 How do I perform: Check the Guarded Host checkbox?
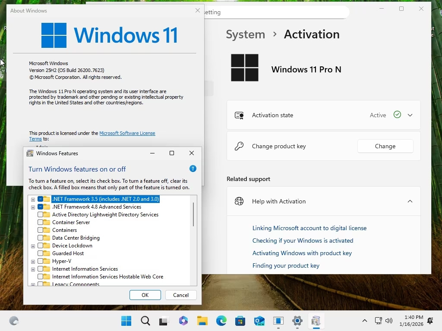click(x=40, y=253)
